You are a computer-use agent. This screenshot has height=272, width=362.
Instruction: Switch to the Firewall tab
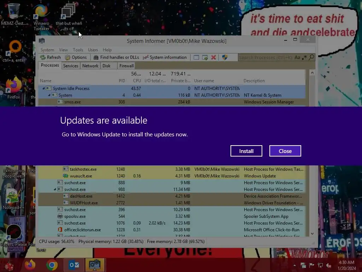(x=126, y=66)
